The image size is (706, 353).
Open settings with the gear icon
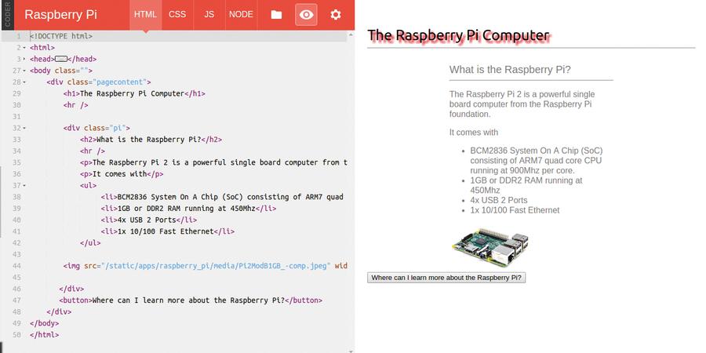(x=336, y=14)
